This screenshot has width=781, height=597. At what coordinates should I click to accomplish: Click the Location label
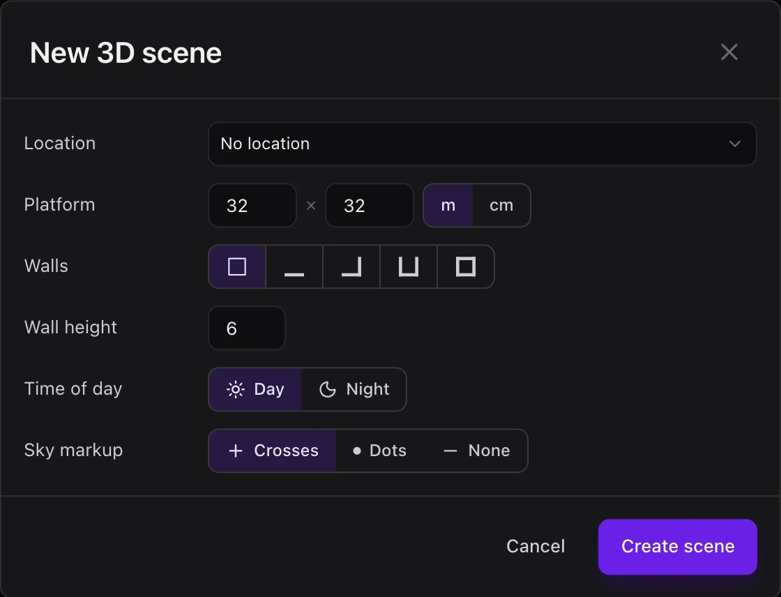click(60, 143)
